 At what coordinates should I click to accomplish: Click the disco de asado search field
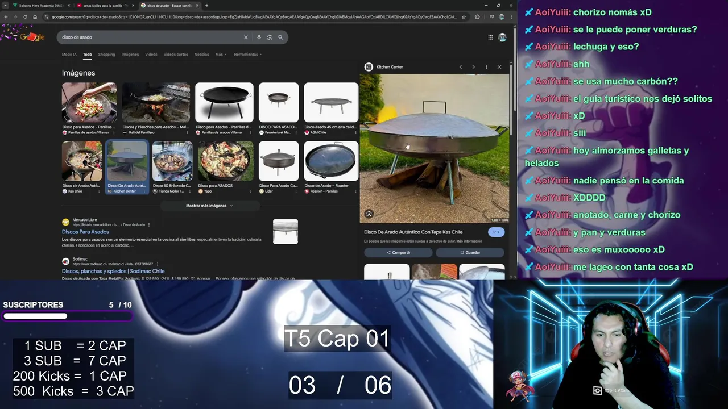click(x=151, y=37)
